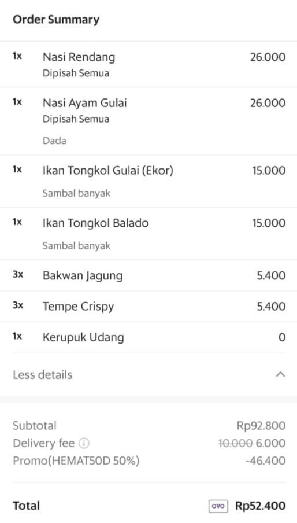Click the 3x quantity beside Tempe Crispy
The width and height of the screenshot is (297, 523).
tap(18, 305)
